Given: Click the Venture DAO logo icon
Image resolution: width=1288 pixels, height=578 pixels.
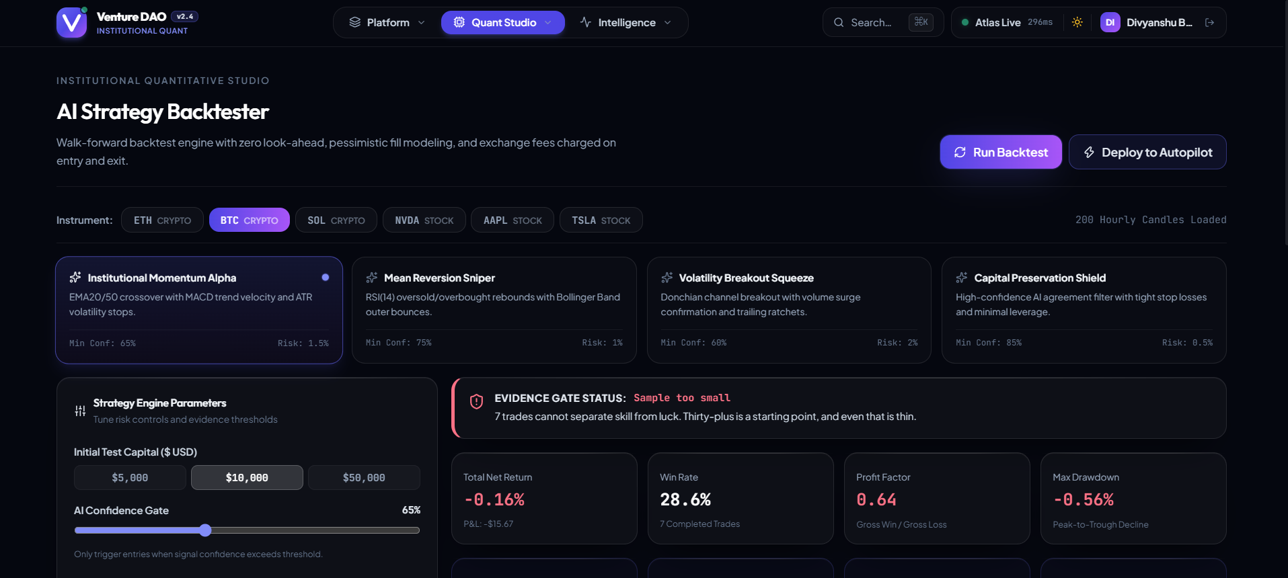Looking at the screenshot, I should click(x=71, y=23).
